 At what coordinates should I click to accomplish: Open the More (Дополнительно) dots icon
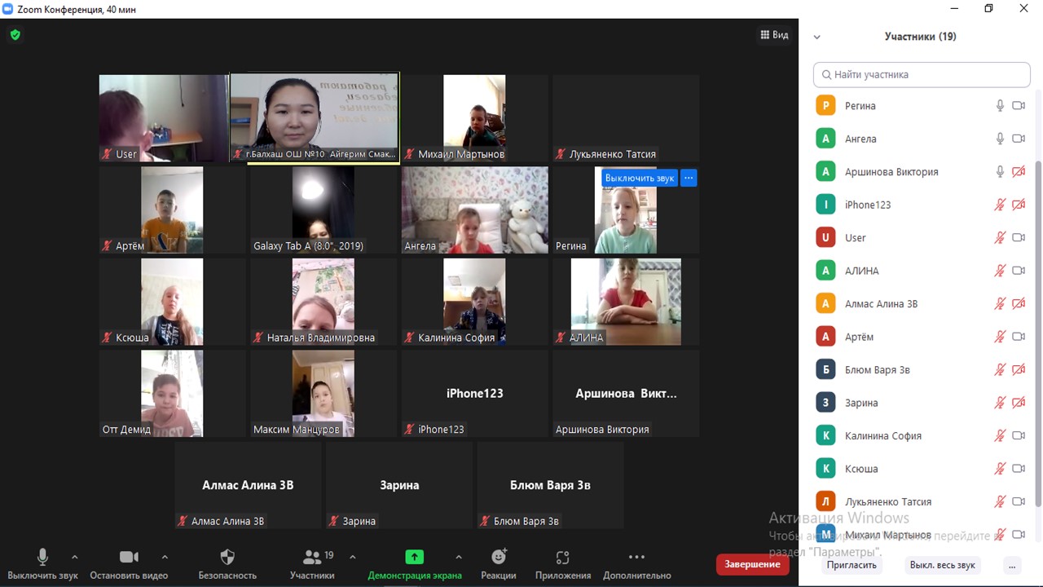point(636,557)
